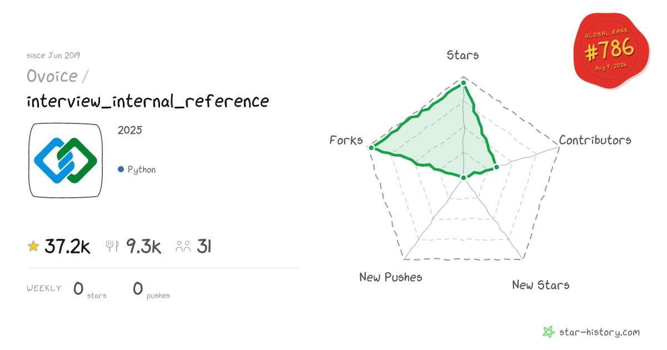Click the weekly 0 stars counter
Image resolution: width=667 pixels, height=350 pixels.
[89, 289]
